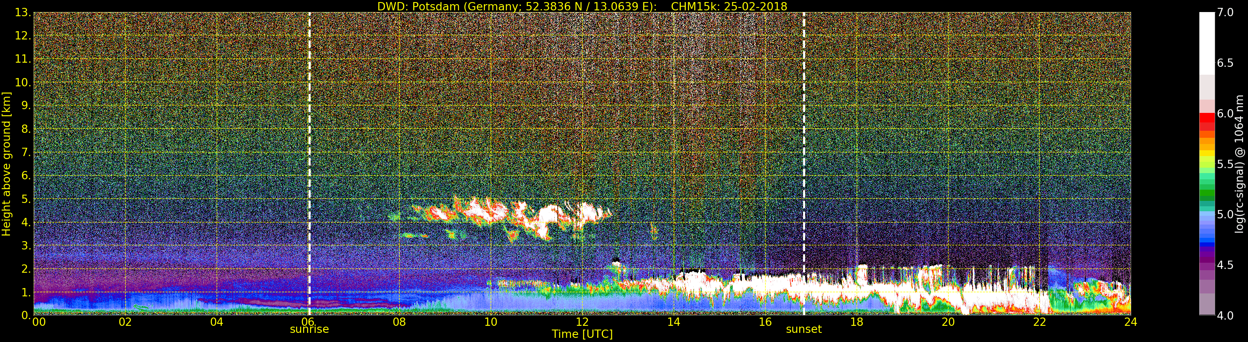The height and width of the screenshot is (342, 1248).
Task: Click the 'Height above ground [km]' axis label
Action: click(6, 164)
